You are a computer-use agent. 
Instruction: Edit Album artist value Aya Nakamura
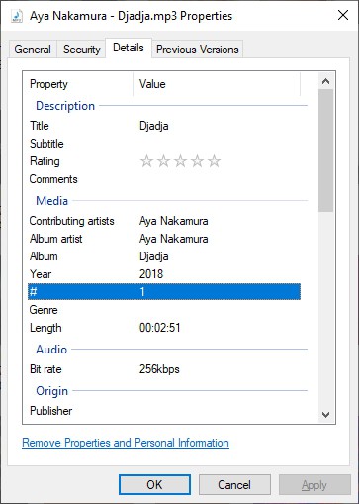[x=173, y=239]
